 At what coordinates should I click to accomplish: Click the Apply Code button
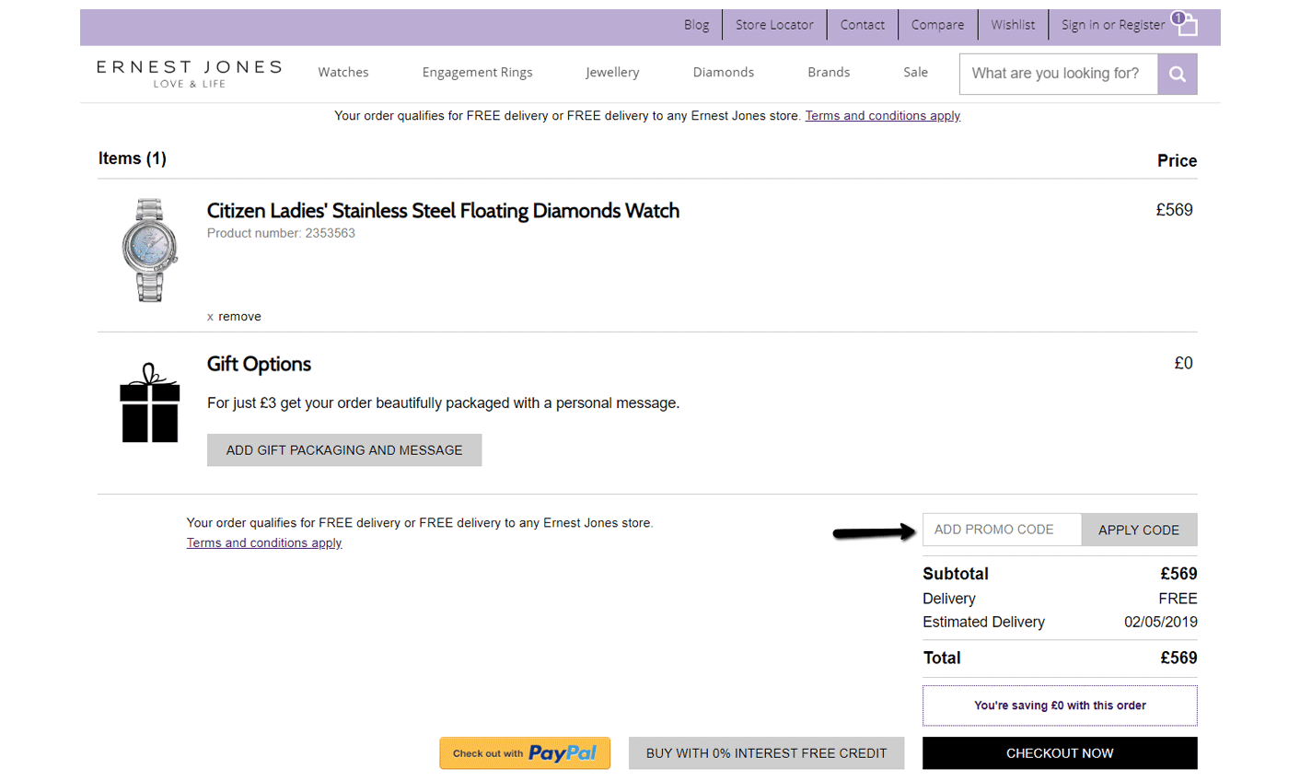tap(1139, 530)
